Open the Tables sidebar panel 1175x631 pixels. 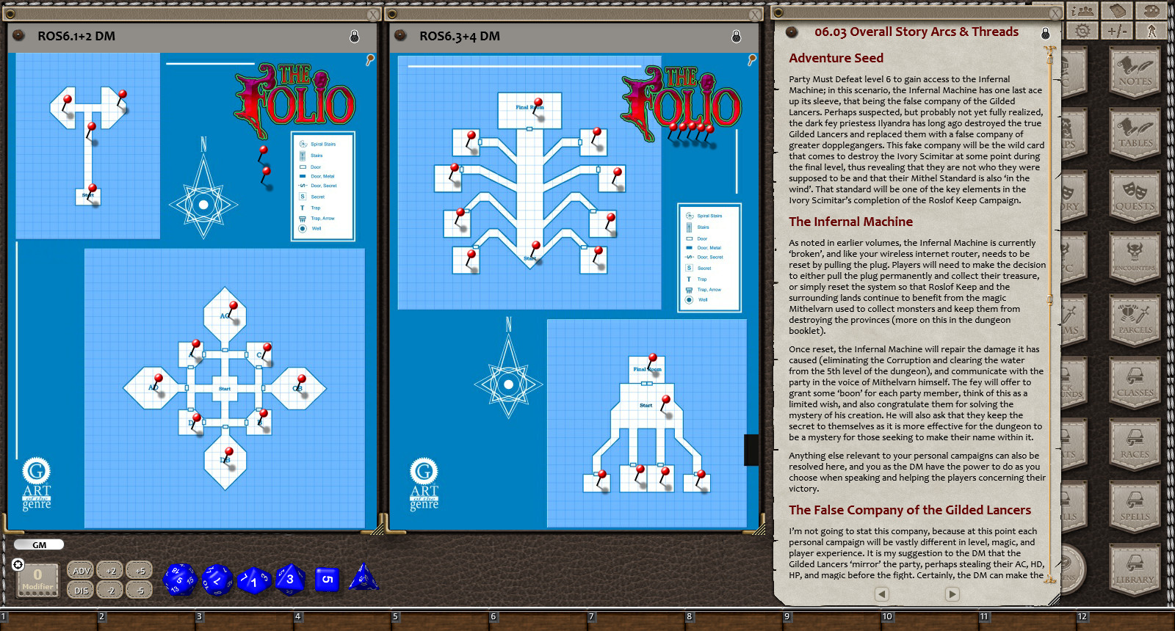tap(1135, 134)
